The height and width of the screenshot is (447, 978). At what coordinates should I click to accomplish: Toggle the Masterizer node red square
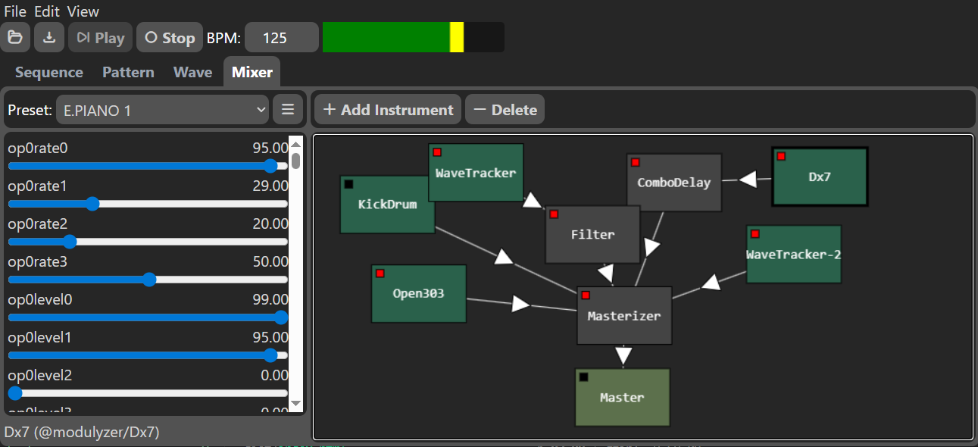586,295
